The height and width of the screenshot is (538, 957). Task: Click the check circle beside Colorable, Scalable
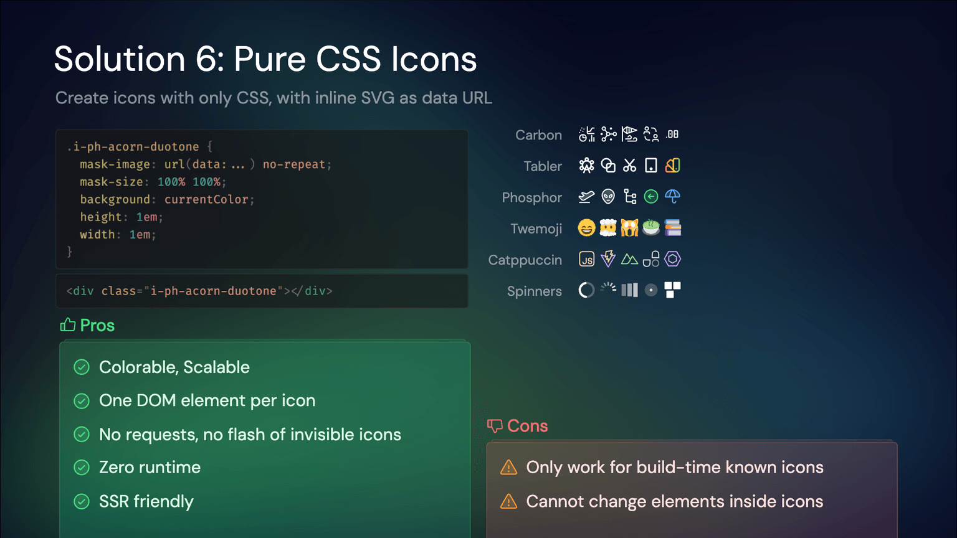(x=82, y=367)
